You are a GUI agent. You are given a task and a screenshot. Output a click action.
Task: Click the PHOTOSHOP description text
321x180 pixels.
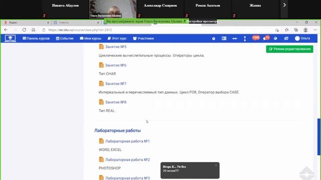[110, 168]
